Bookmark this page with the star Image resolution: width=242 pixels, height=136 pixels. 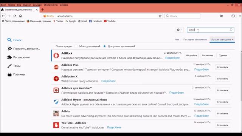pos(160,16)
